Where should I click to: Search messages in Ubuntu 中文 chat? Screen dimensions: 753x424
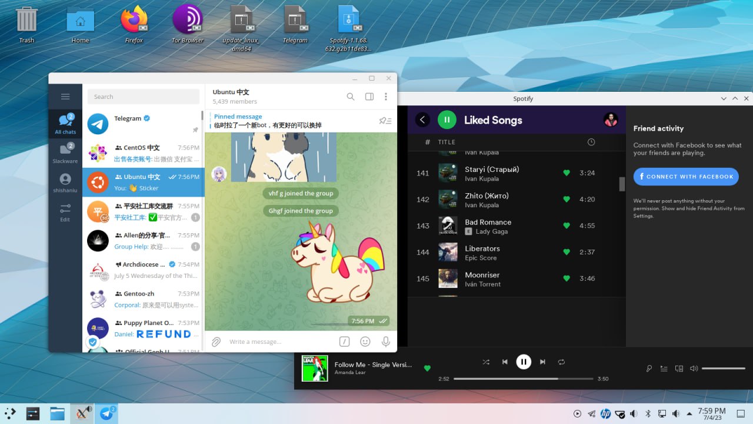point(351,97)
